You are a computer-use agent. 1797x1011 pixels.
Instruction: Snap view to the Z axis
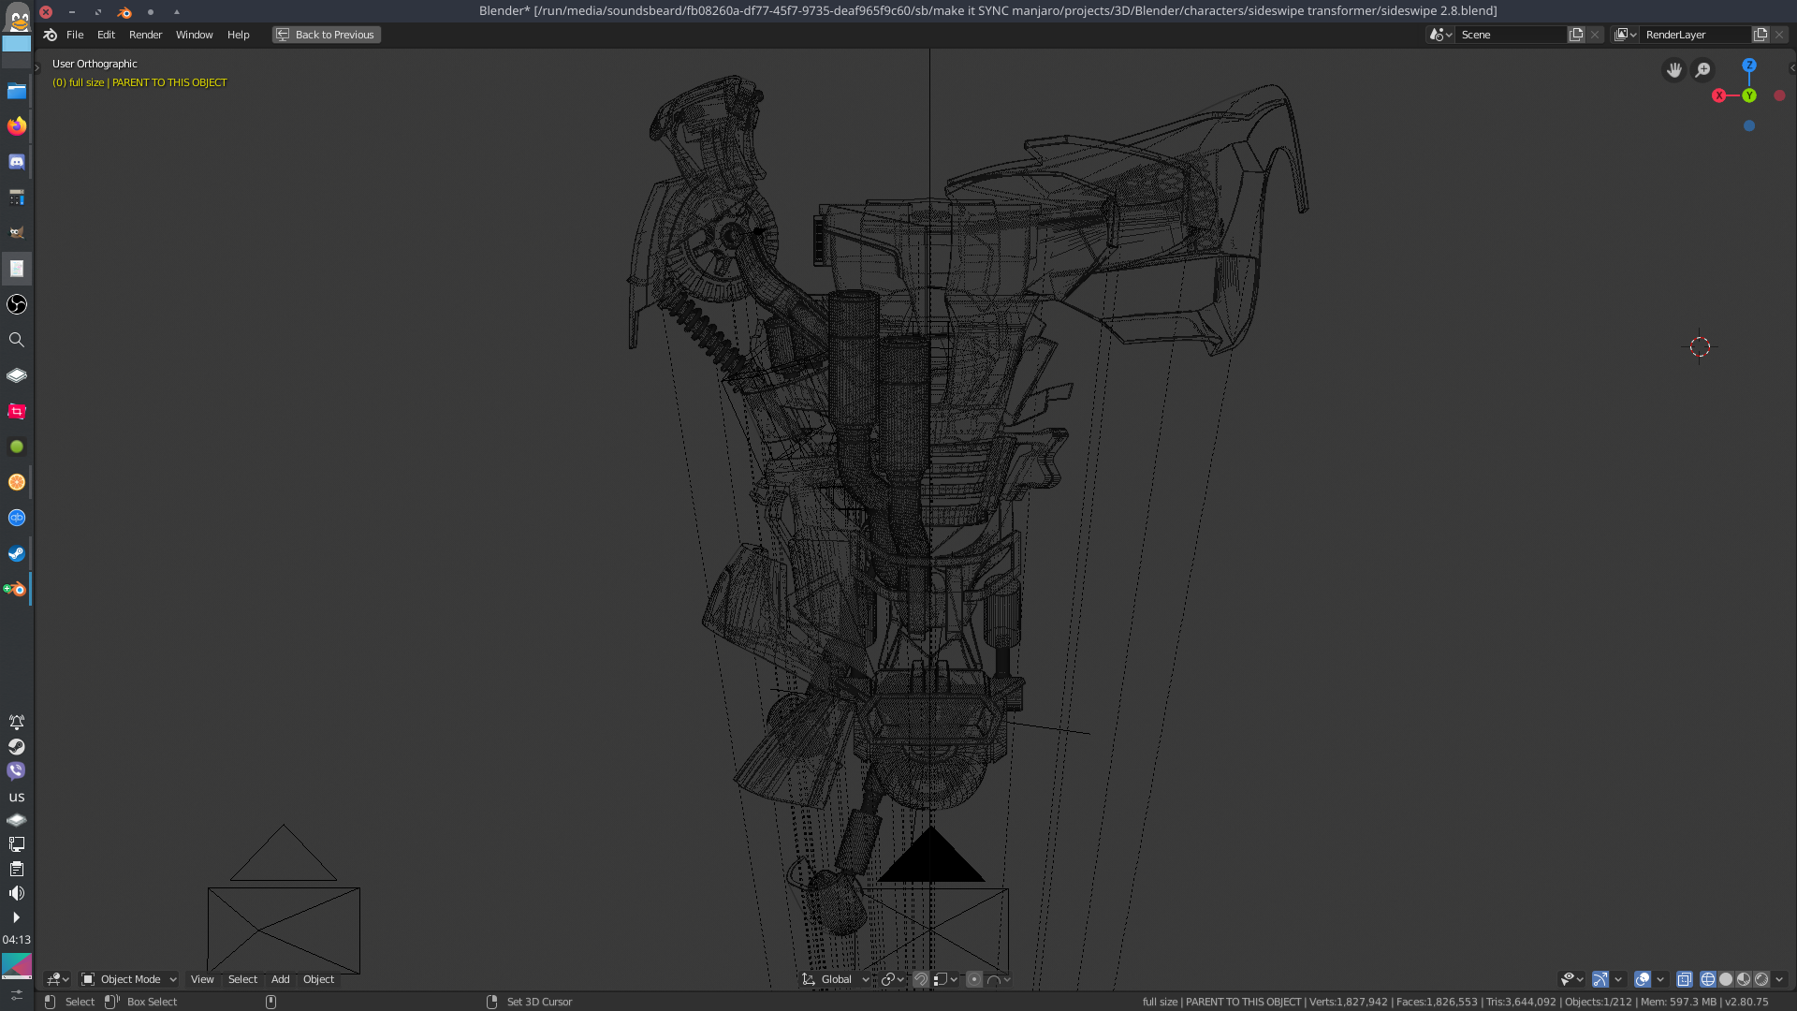pos(1749,66)
